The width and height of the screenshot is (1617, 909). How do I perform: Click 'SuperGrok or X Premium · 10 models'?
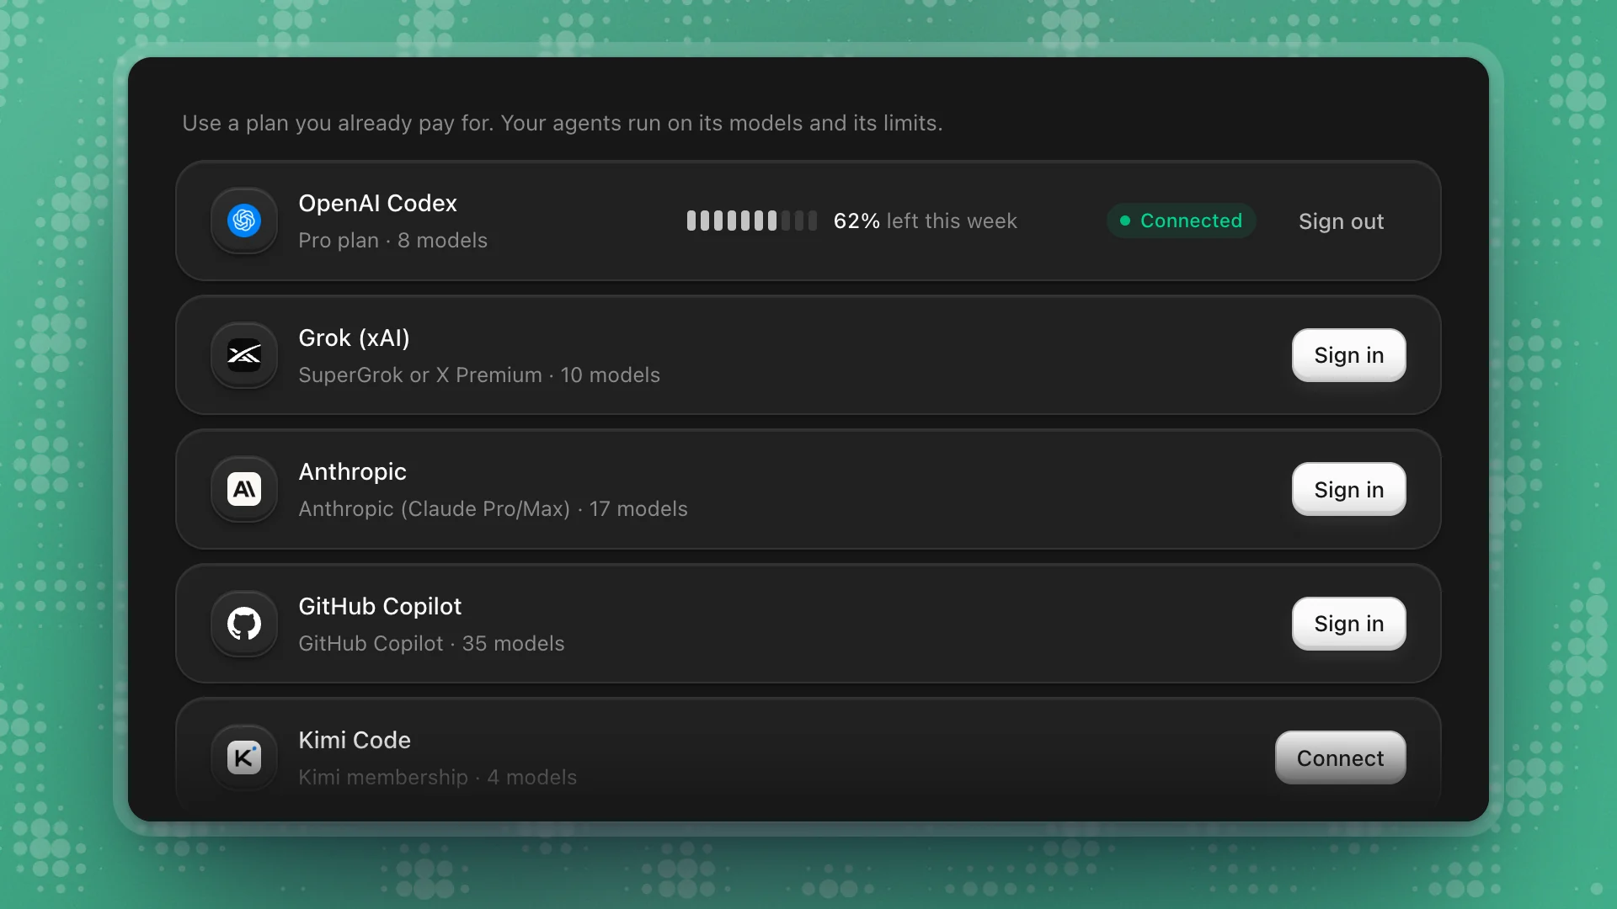[x=479, y=375]
